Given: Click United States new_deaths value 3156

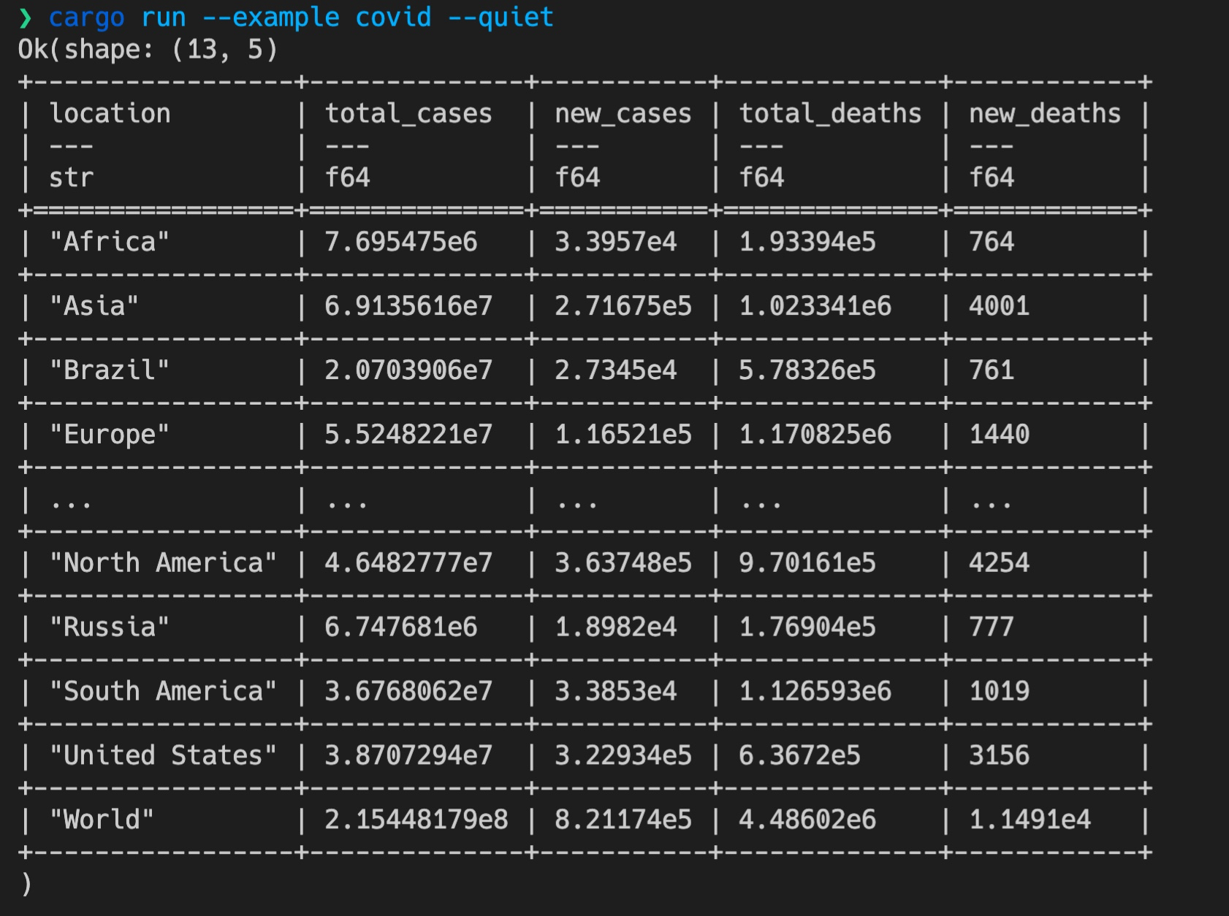Looking at the screenshot, I should click(x=999, y=756).
